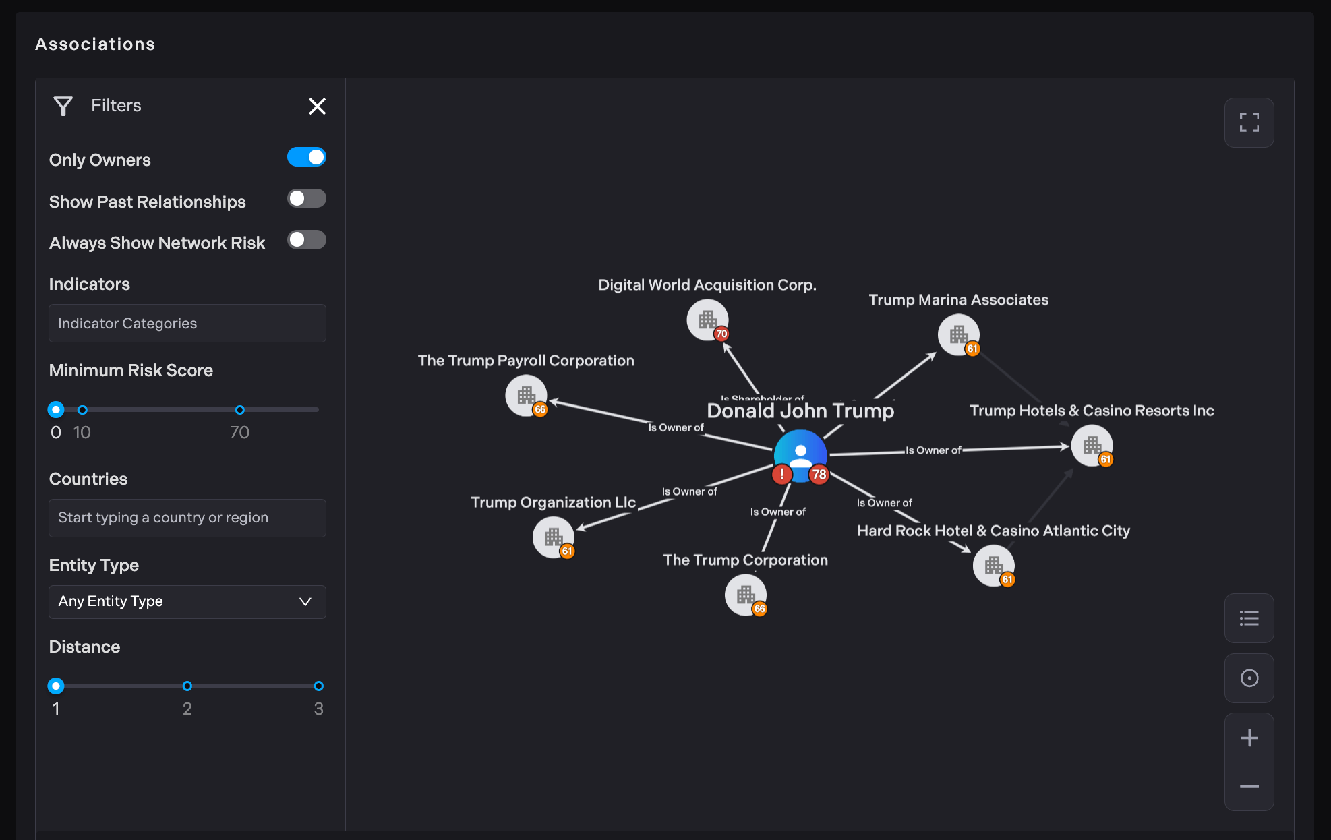Zoom in with the plus icon
The width and height of the screenshot is (1331, 840).
[1249, 738]
